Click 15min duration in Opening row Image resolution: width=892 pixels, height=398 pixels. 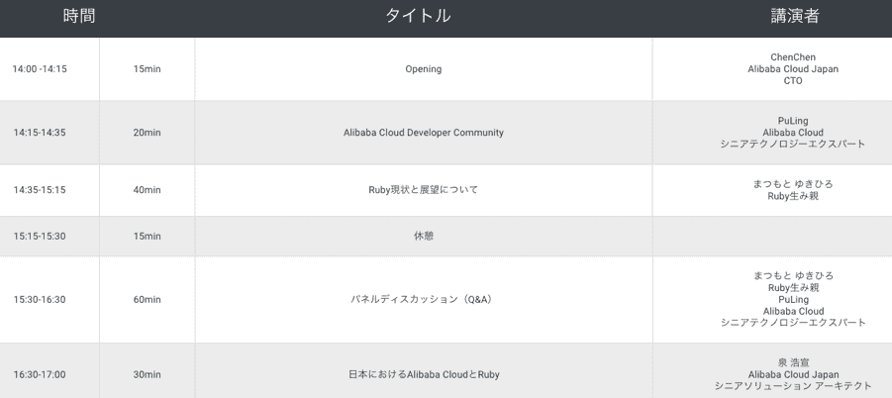[x=148, y=69]
